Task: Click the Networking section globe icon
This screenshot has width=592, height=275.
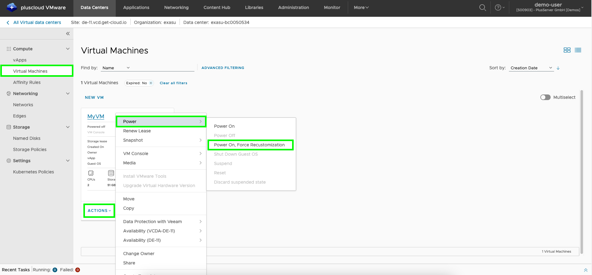Action: (x=9, y=94)
